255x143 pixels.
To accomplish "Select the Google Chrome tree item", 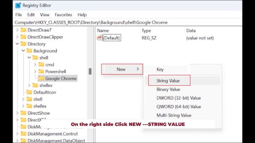I will (x=61, y=79).
